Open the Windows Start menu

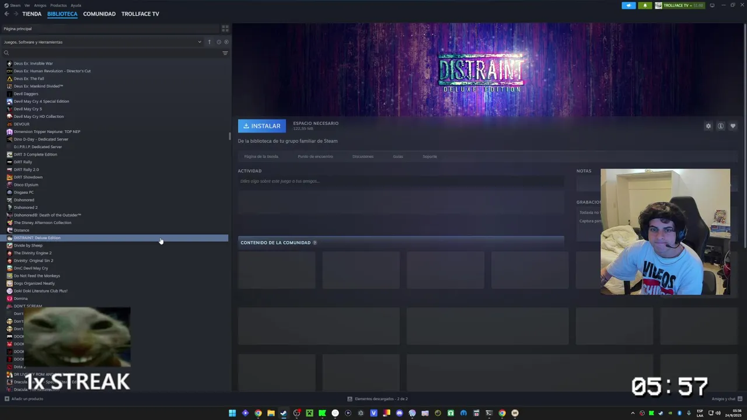[x=232, y=413]
